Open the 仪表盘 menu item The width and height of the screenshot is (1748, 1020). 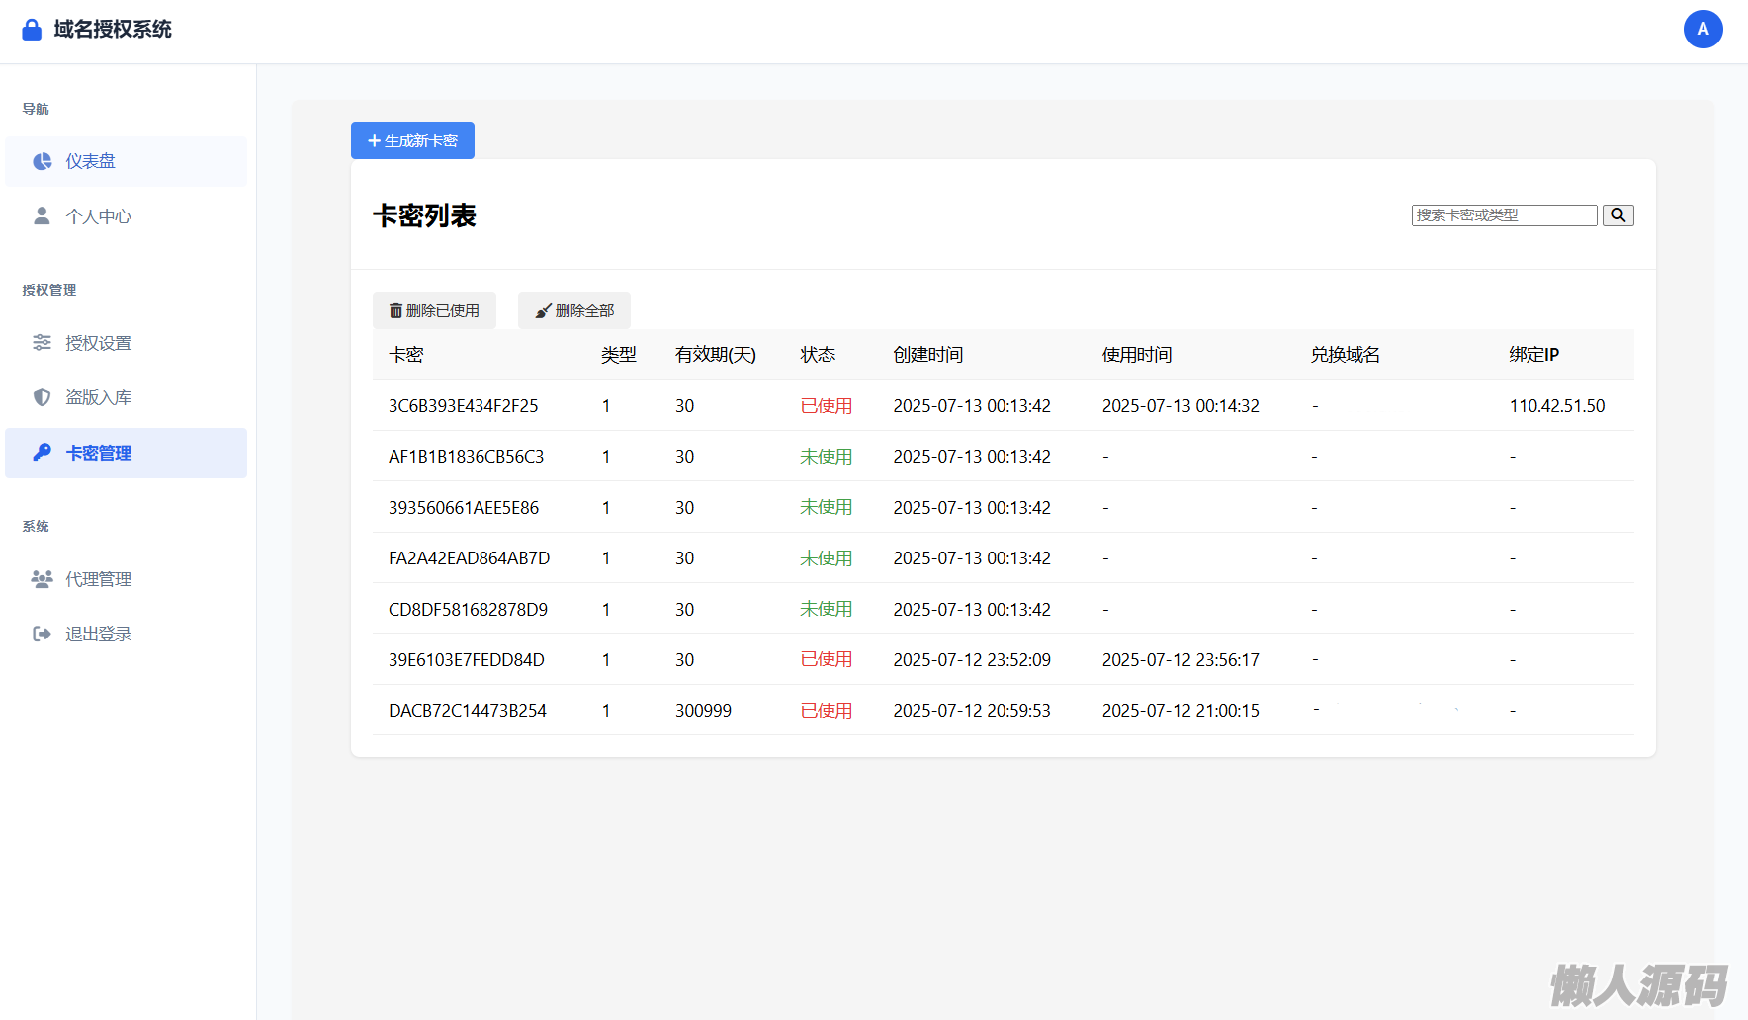click(91, 161)
